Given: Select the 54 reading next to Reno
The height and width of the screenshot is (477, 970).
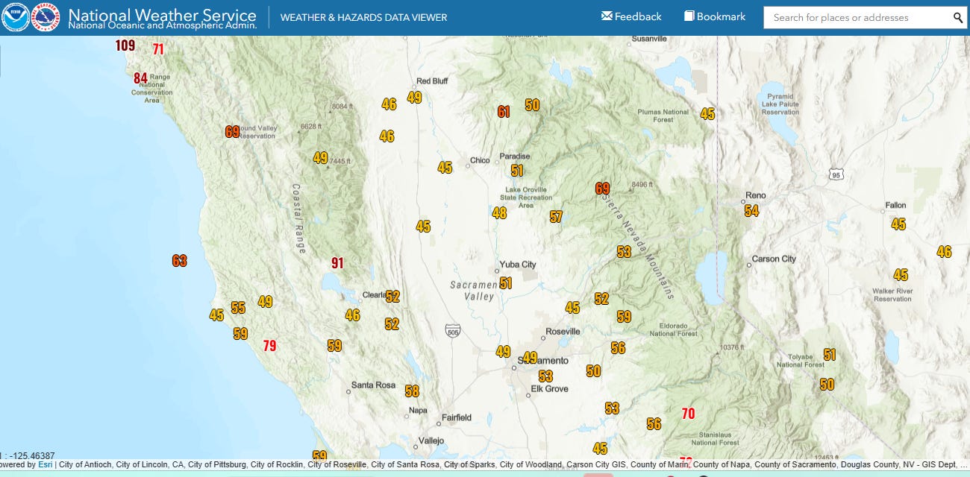Looking at the screenshot, I should click(751, 211).
